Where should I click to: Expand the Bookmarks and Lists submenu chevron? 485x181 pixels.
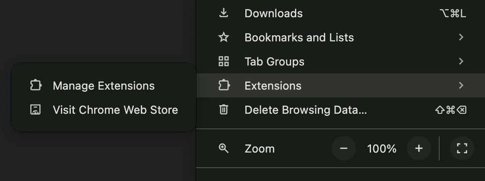point(461,37)
